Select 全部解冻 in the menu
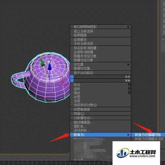Viewport: 165px width, 165px height. 100,40
